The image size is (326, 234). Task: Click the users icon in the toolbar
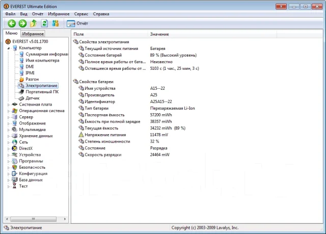[56, 23]
